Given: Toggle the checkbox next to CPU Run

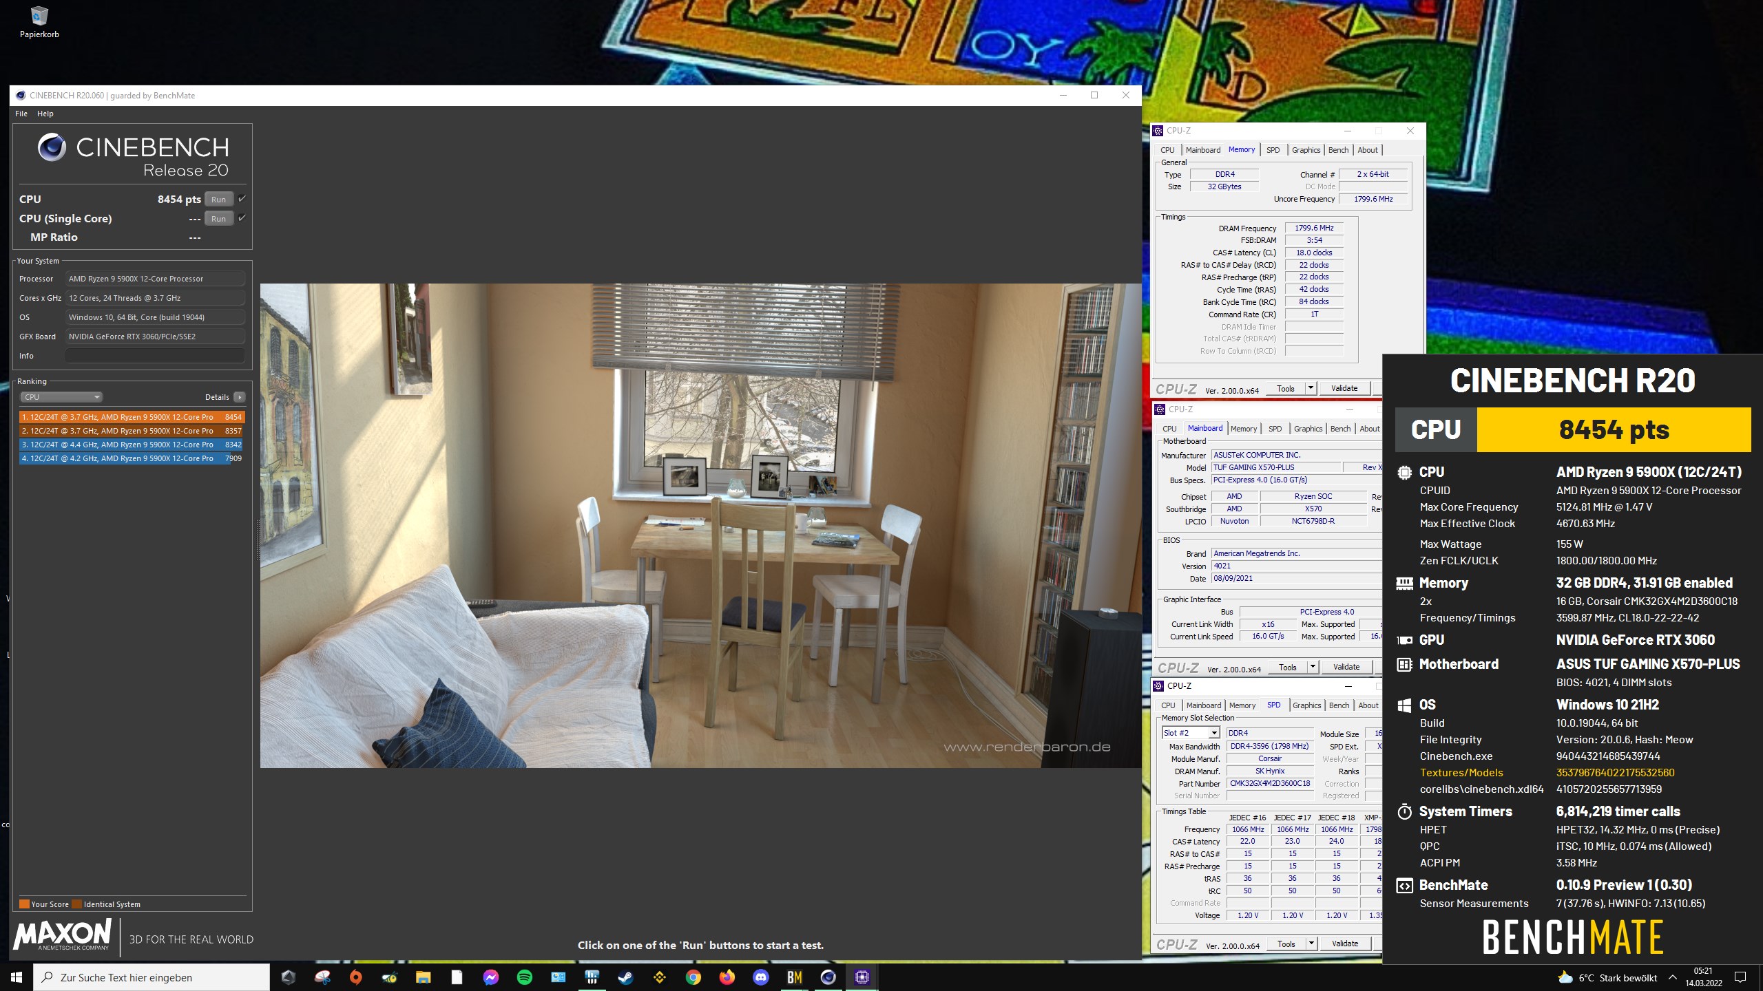Looking at the screenshot, I should [x=242, y=199].
